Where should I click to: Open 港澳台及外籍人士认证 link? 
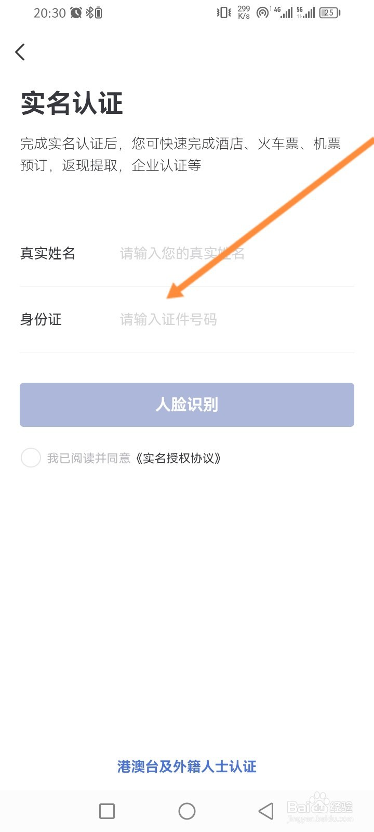[187, 766]
